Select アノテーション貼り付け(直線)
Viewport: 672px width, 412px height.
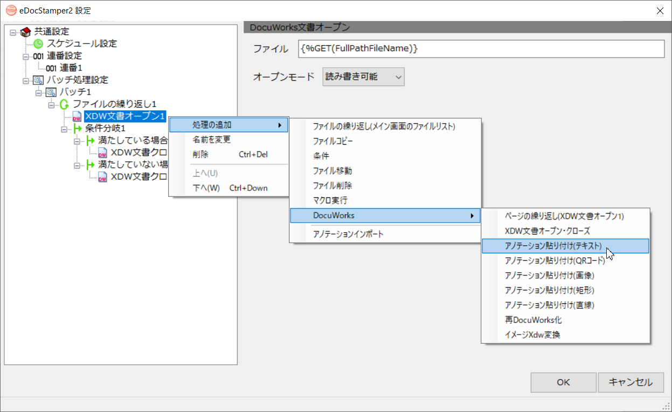(565, 305)
